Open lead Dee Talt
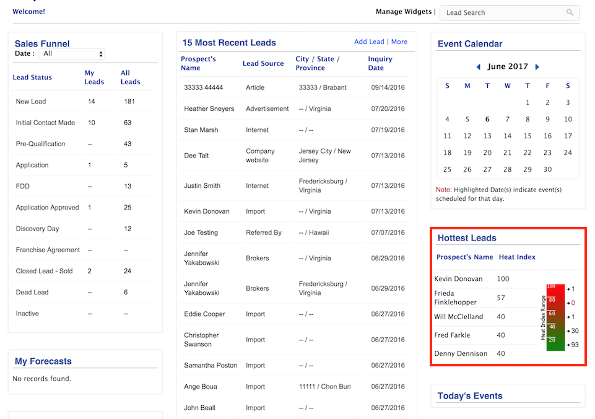Viewport: 595px width, 419px height. (196, 156)
